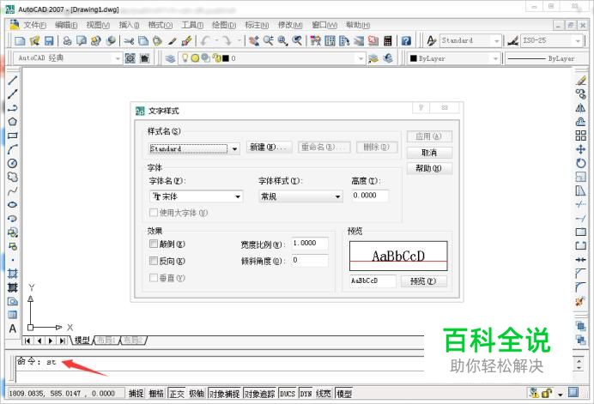Viewport: 594px width, 404px height.
Task: Select the Multiline Text tool
Action: point(13,329)
